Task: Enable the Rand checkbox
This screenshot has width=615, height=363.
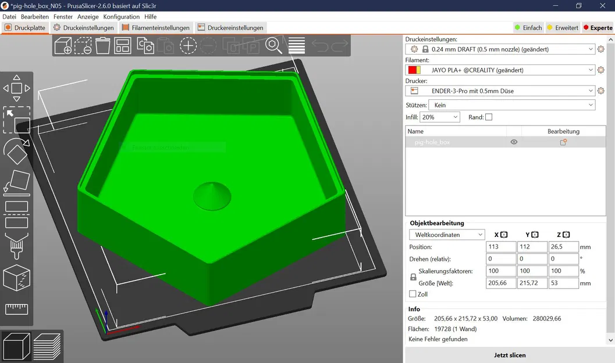Action: [x=488, y=117]
